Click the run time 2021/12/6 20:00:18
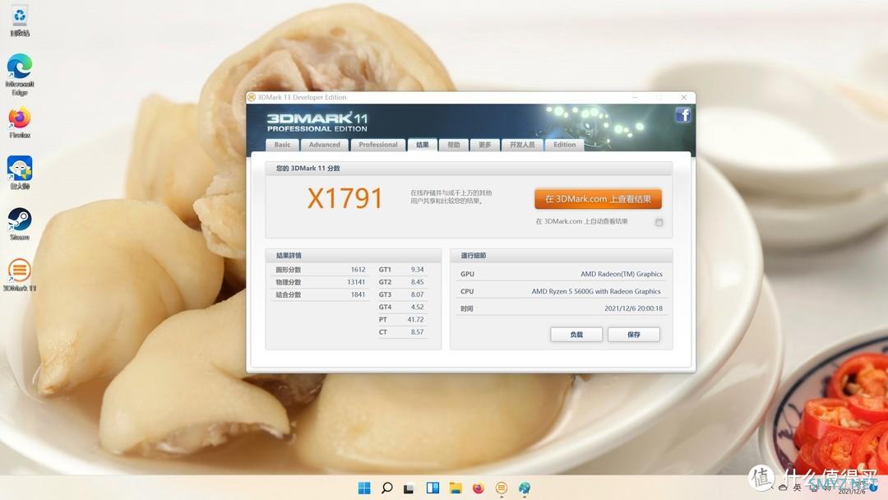Viewport: 888px width, 500px height. point(633,308)
